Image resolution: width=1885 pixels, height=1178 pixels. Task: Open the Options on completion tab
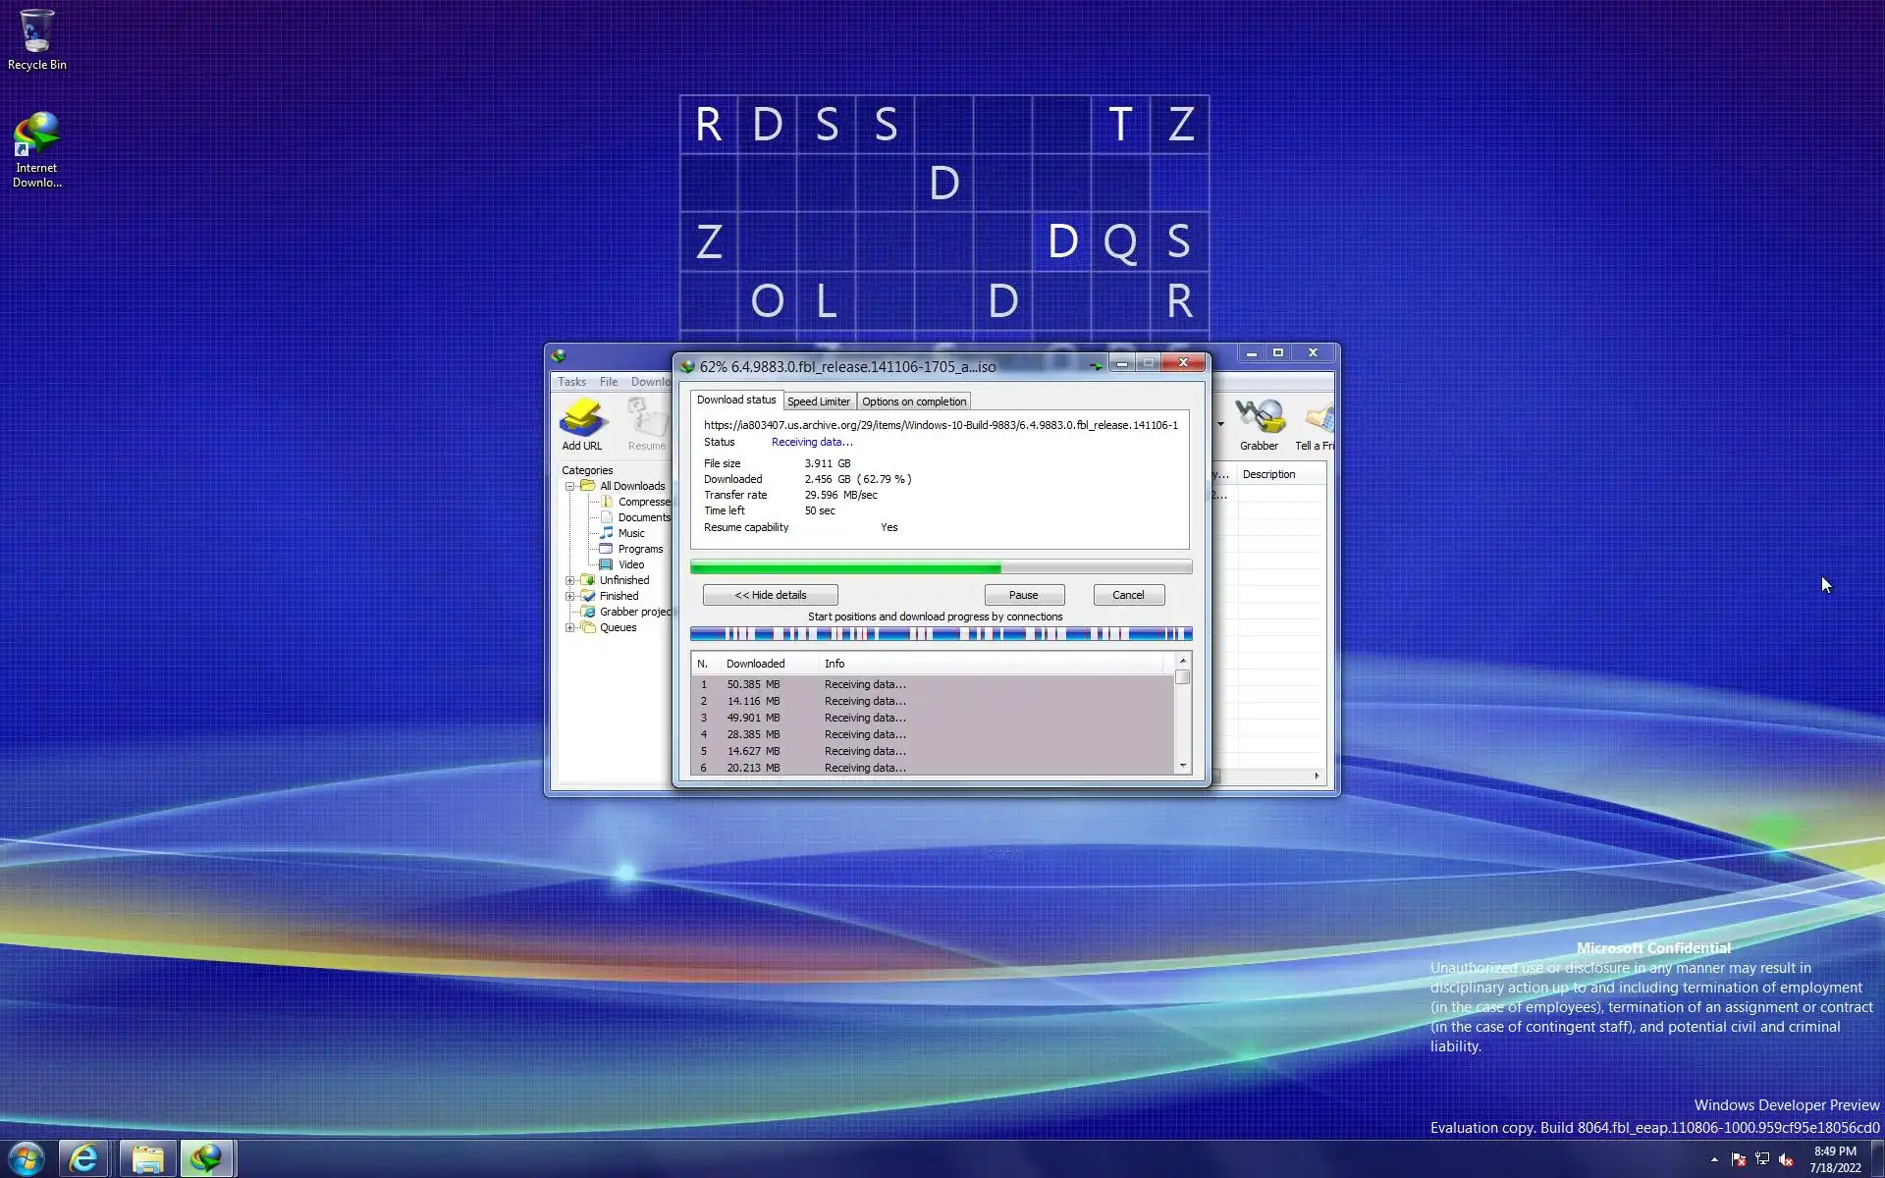(913, 402)
